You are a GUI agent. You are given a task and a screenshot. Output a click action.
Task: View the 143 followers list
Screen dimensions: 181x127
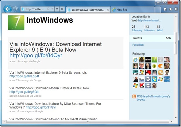tap(149, 29)
